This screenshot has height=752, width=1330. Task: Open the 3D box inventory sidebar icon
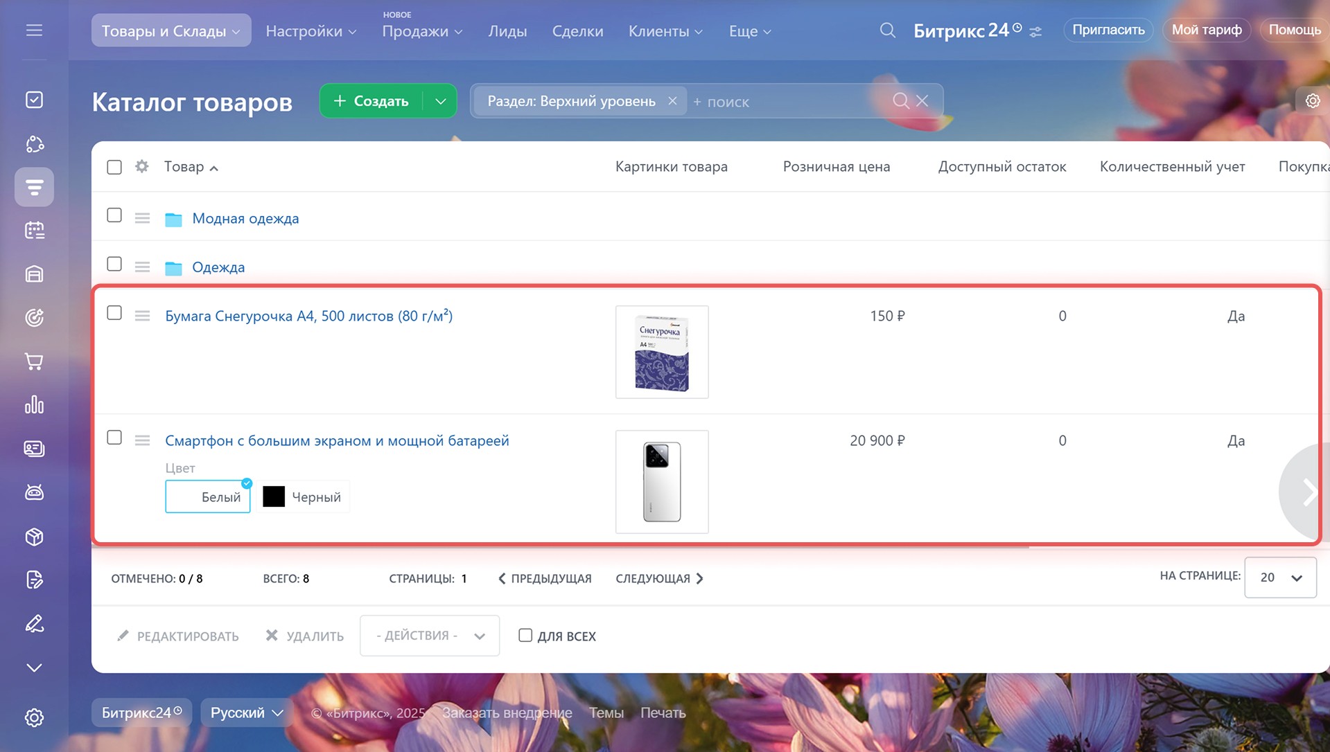coord(34,537)
